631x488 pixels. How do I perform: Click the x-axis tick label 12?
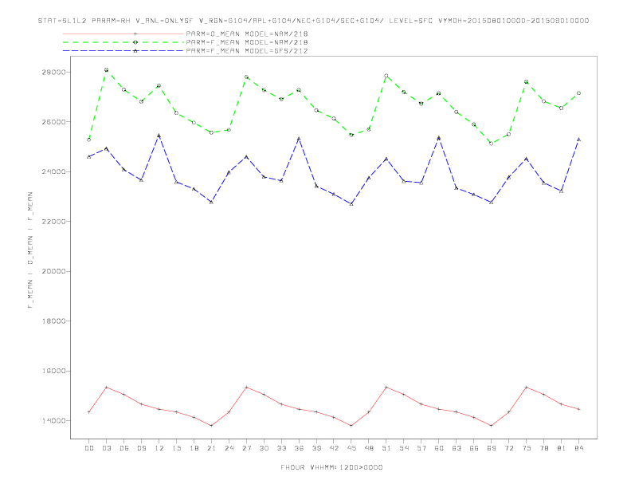pyautogui.click(x=159, y=448)
